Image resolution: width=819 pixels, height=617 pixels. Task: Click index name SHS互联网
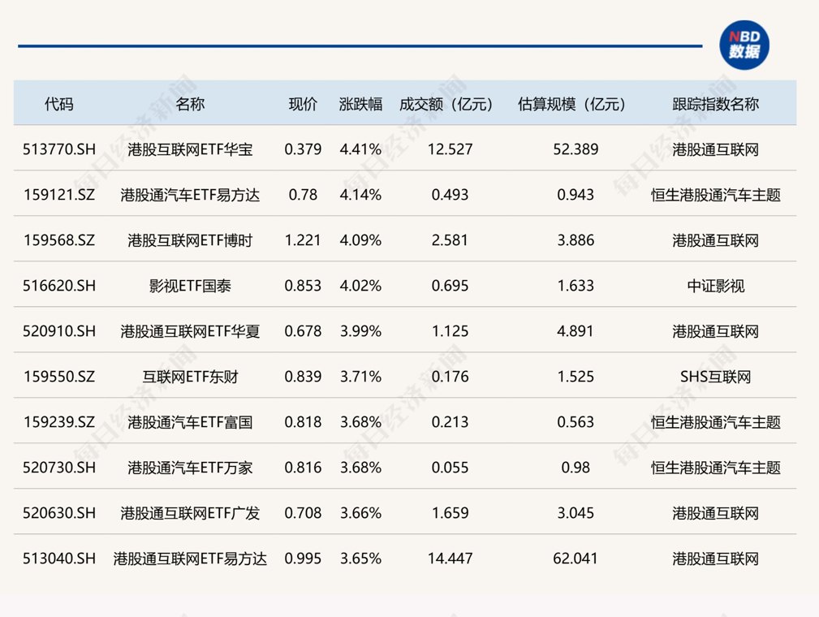point(716,377)
